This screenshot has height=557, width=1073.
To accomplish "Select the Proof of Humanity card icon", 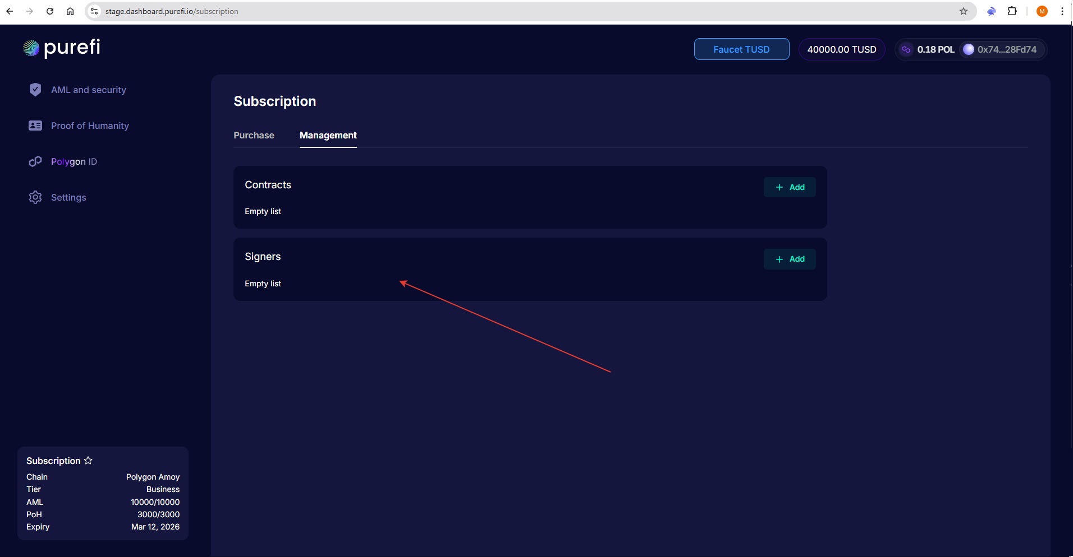I will tap(35, 126).
